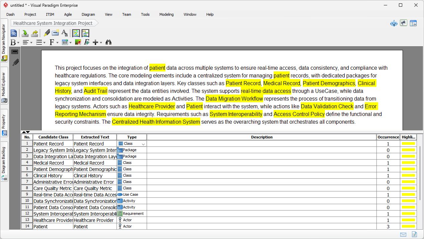Click the Aa font settings icon
Image resolution: width=424 pixels, height=239 pixels.
click(64, 33)
